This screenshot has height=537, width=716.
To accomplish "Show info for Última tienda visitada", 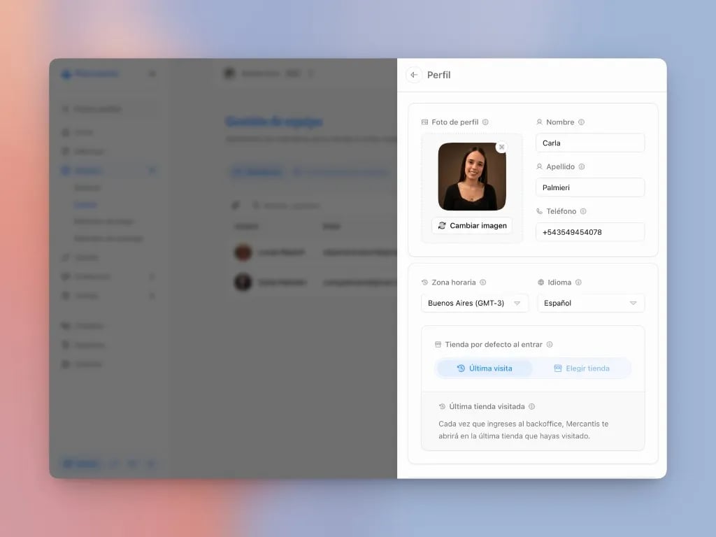I will pyautogui.click(x=532, y=406).
